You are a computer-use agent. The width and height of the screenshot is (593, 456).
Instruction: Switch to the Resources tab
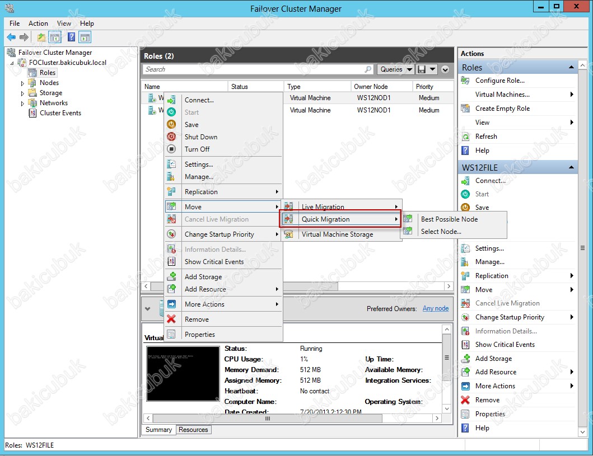(x=193, y=430)
